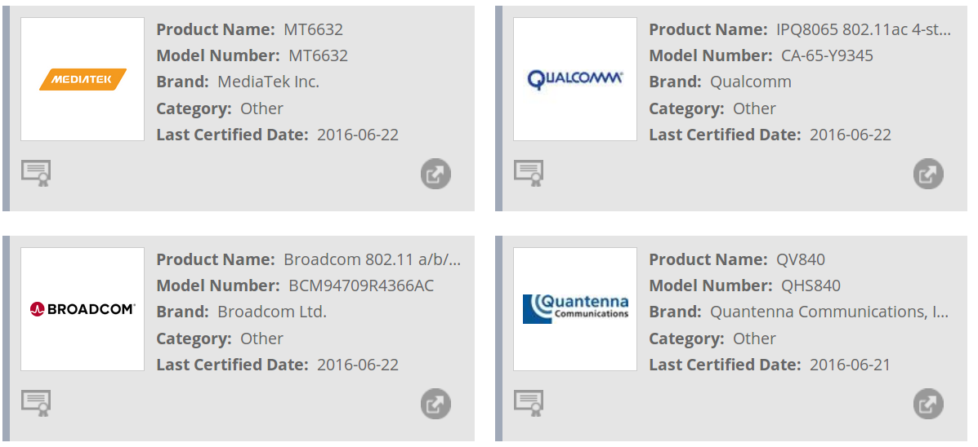Select the Broadcom logo thumbnail
Image resolution: width=978 pixels, height=447 pixels.
[83, 309]
